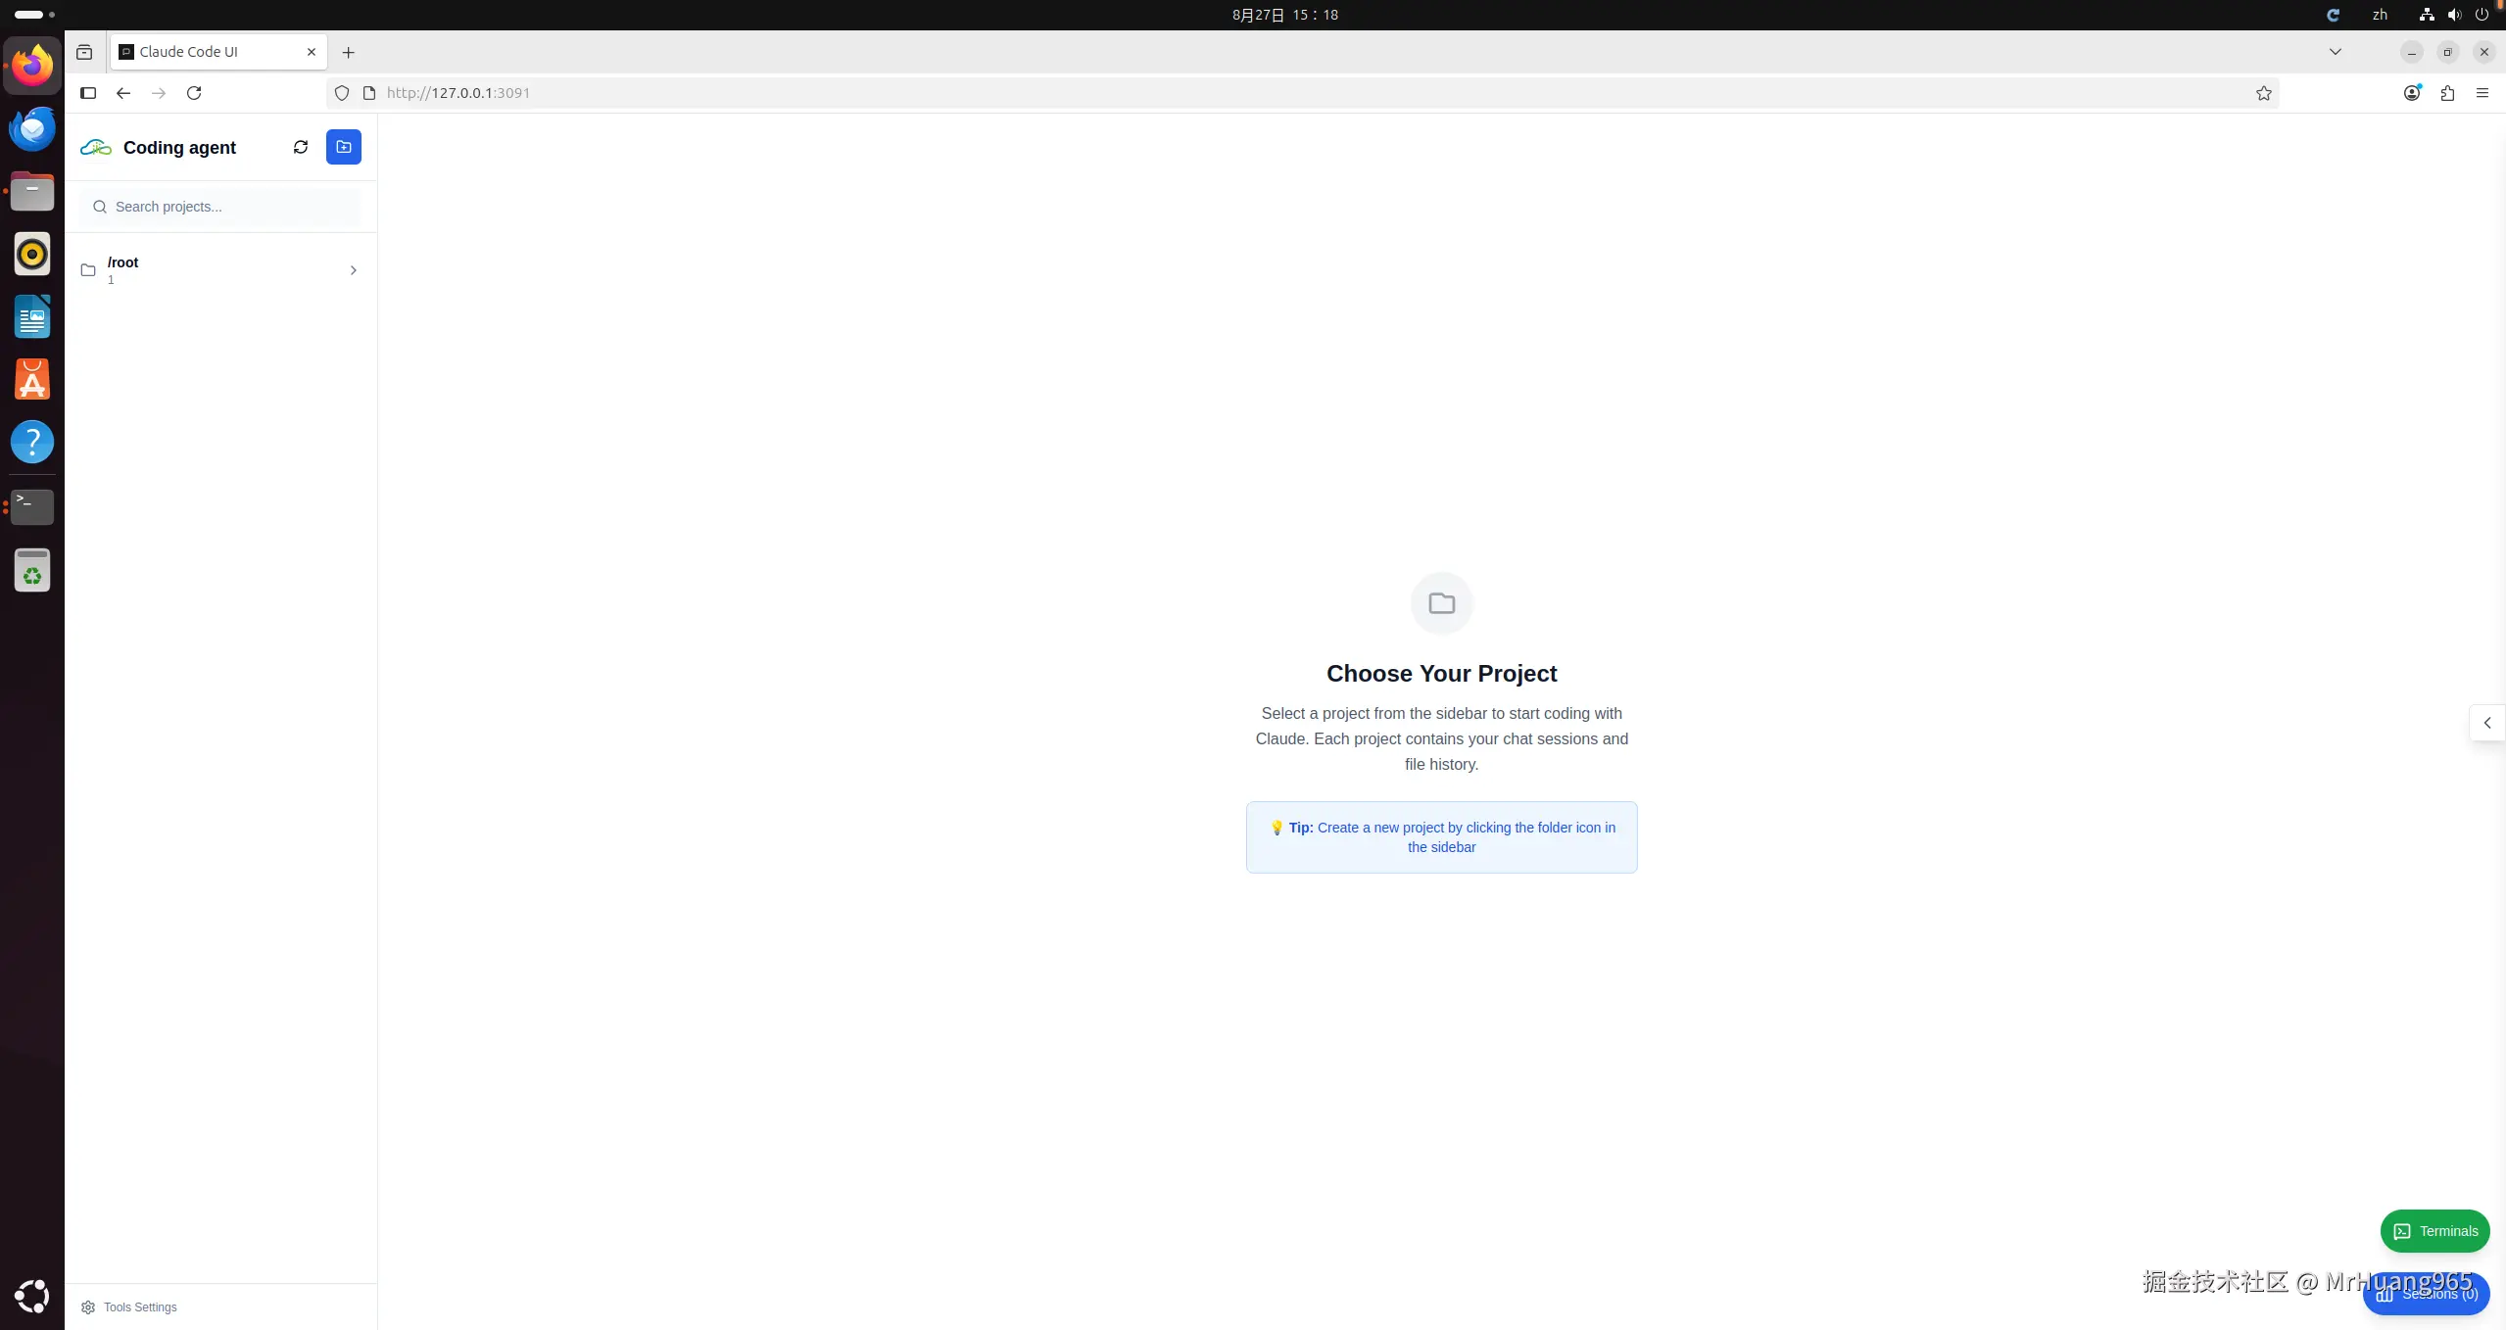
Task: Click the new project folder icon
Action: point(343,147)
